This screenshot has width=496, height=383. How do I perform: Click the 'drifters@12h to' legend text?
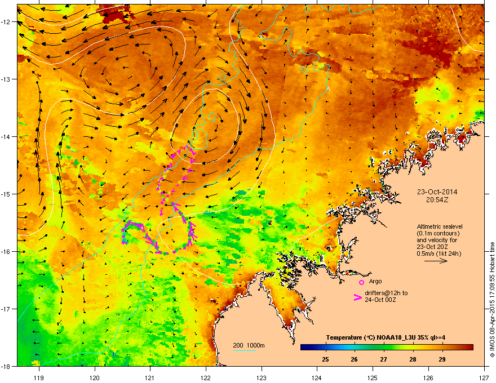pyautogui.click(x=386, y=293)
